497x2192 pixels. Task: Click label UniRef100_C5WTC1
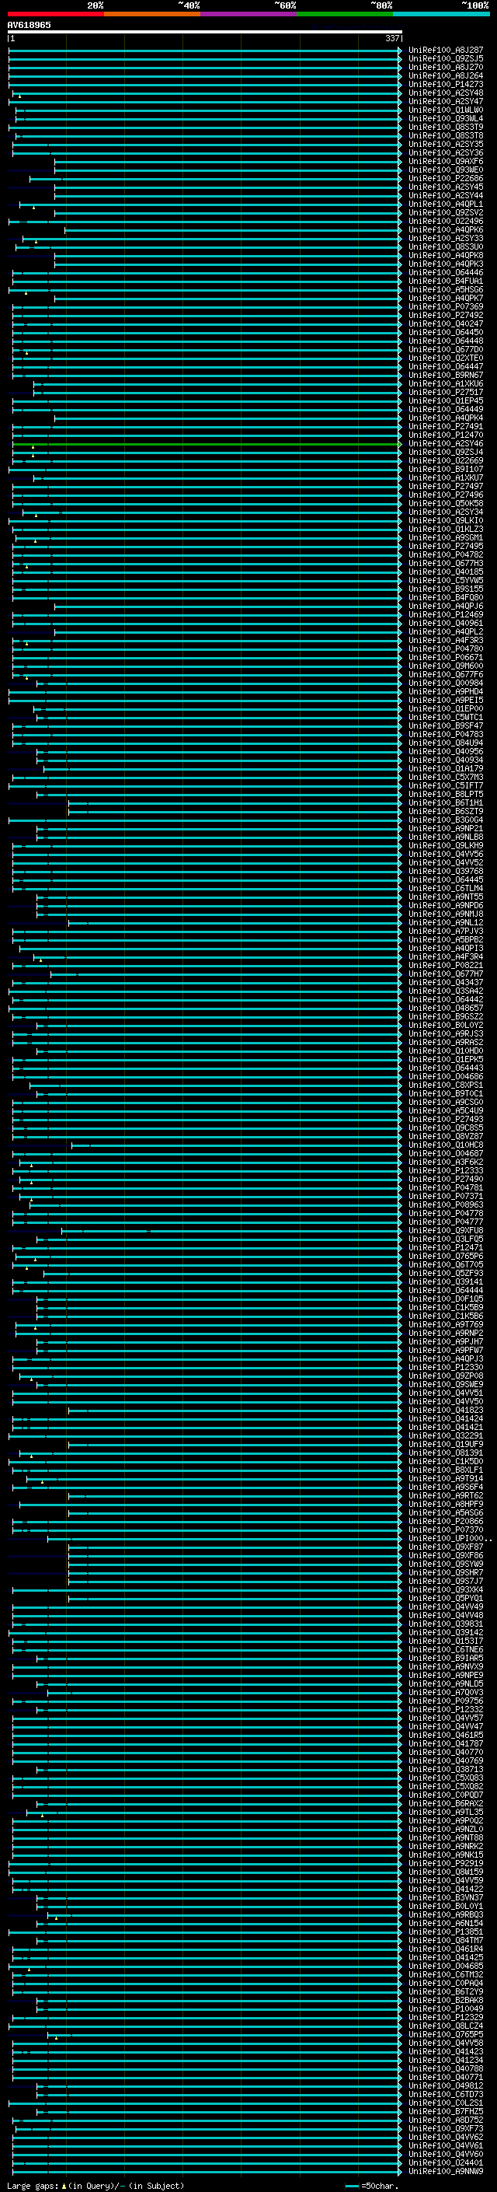pyautogui.click(x=445, y=718)
